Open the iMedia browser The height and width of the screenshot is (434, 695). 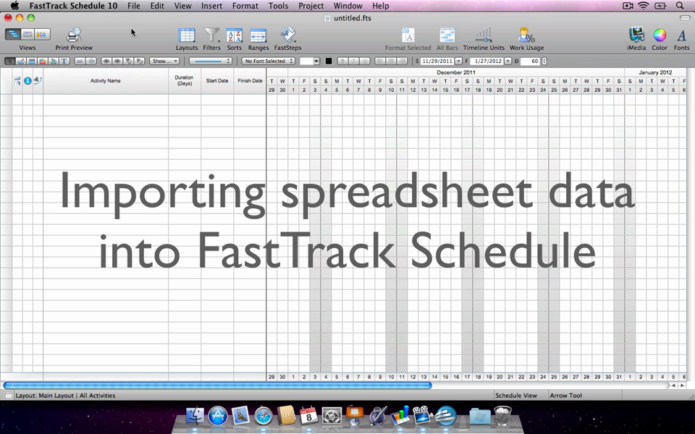coord(636,39)
